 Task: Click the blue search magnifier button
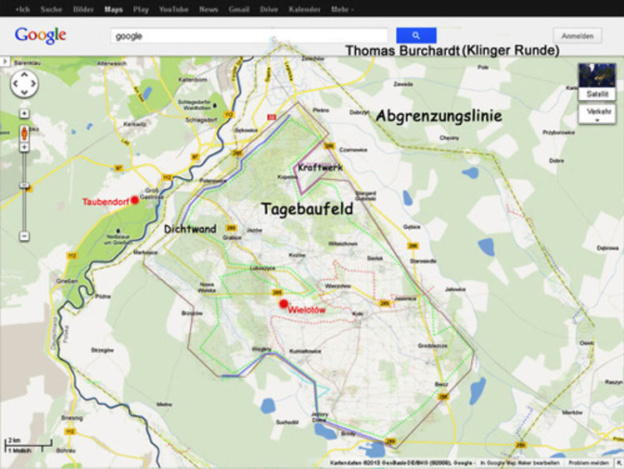tap(416, 36)
